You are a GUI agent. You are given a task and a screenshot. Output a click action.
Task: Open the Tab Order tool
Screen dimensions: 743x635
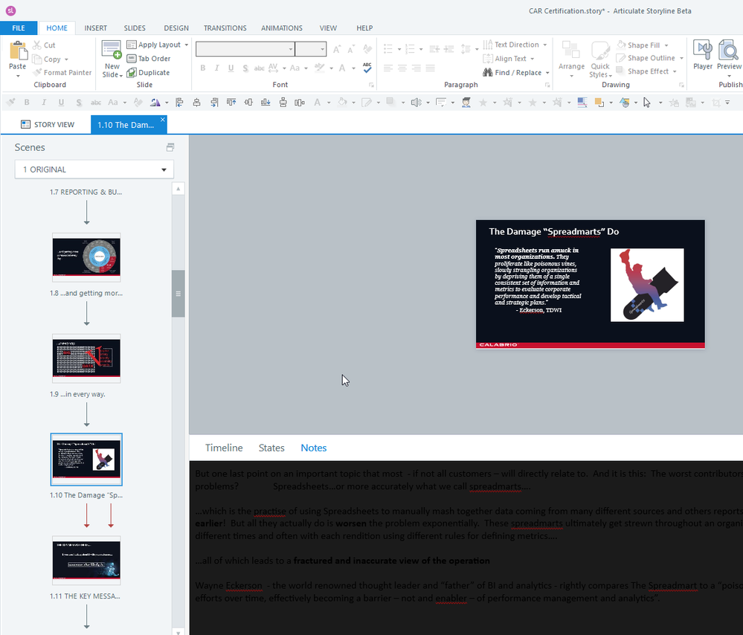(x=149, y=59)
